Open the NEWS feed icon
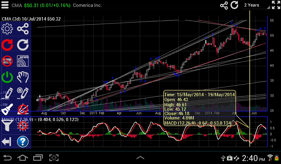Image resolution: width=281 pixels, height=164 pixels. 23,61
